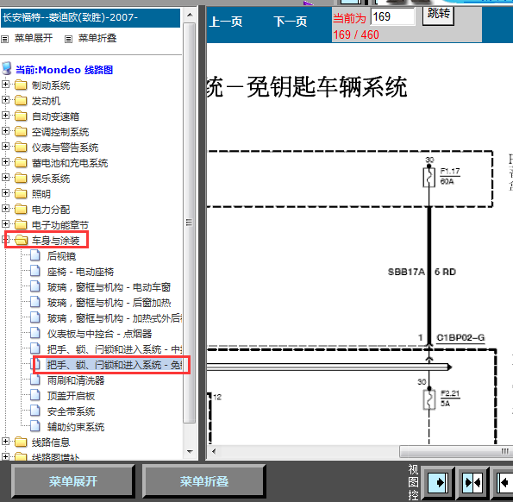This screenshot has width=513, height=502.
Task: Click the open 车身与涂装 folder icon
Action: tap(22, 240)
